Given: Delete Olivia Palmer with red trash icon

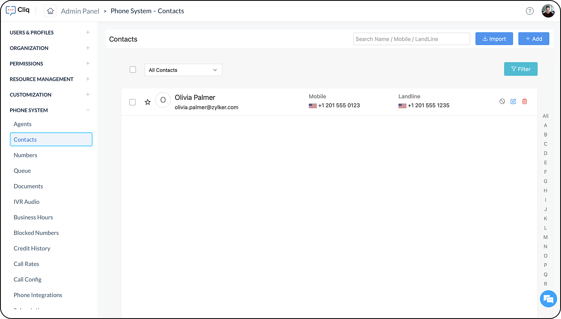Looking at the screenshot, I should point(524,101).
